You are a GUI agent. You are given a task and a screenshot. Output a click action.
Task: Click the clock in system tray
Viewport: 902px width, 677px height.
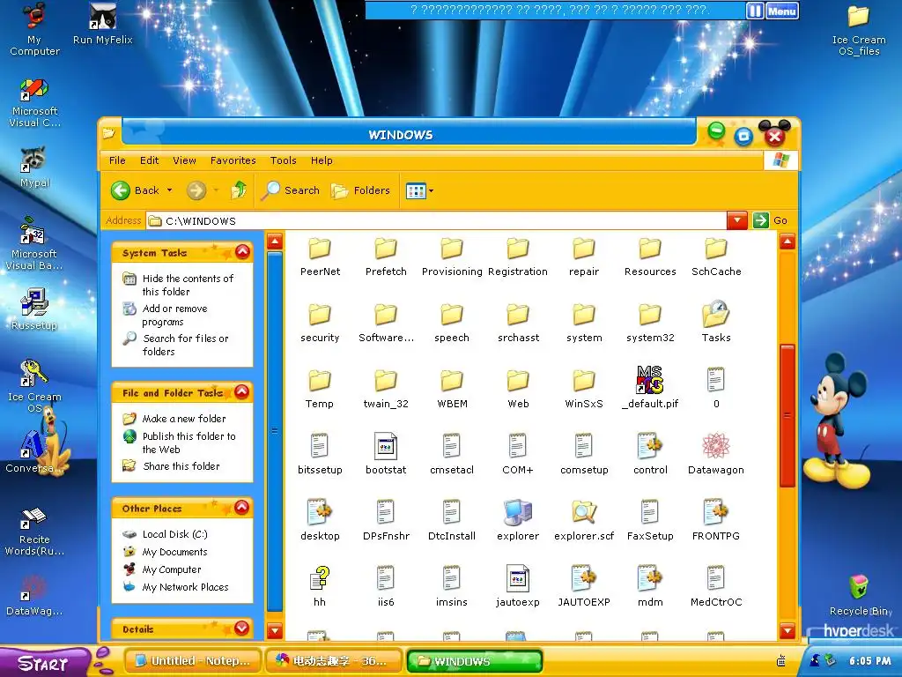click(870, 661)
